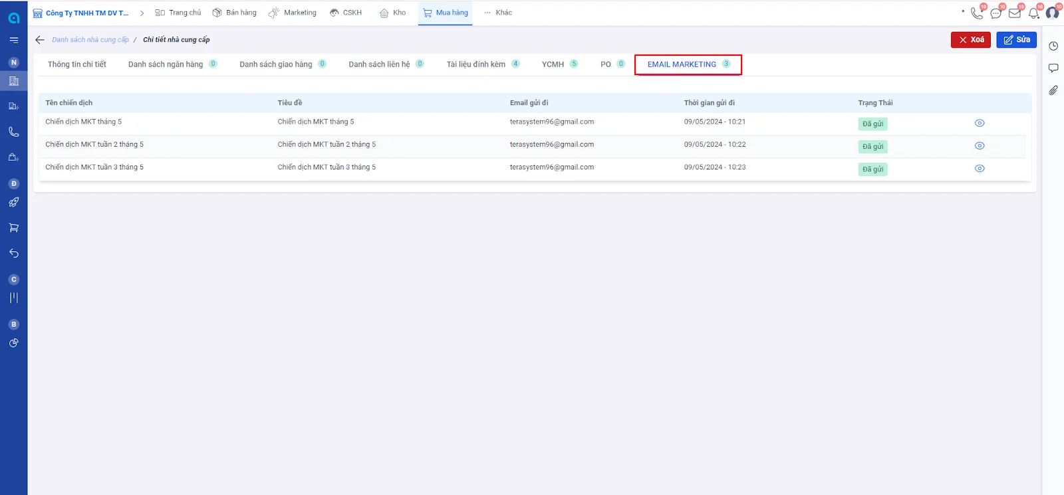Click send time 09/05/2024 - 10:23
1064x495 pixels.
715,167
